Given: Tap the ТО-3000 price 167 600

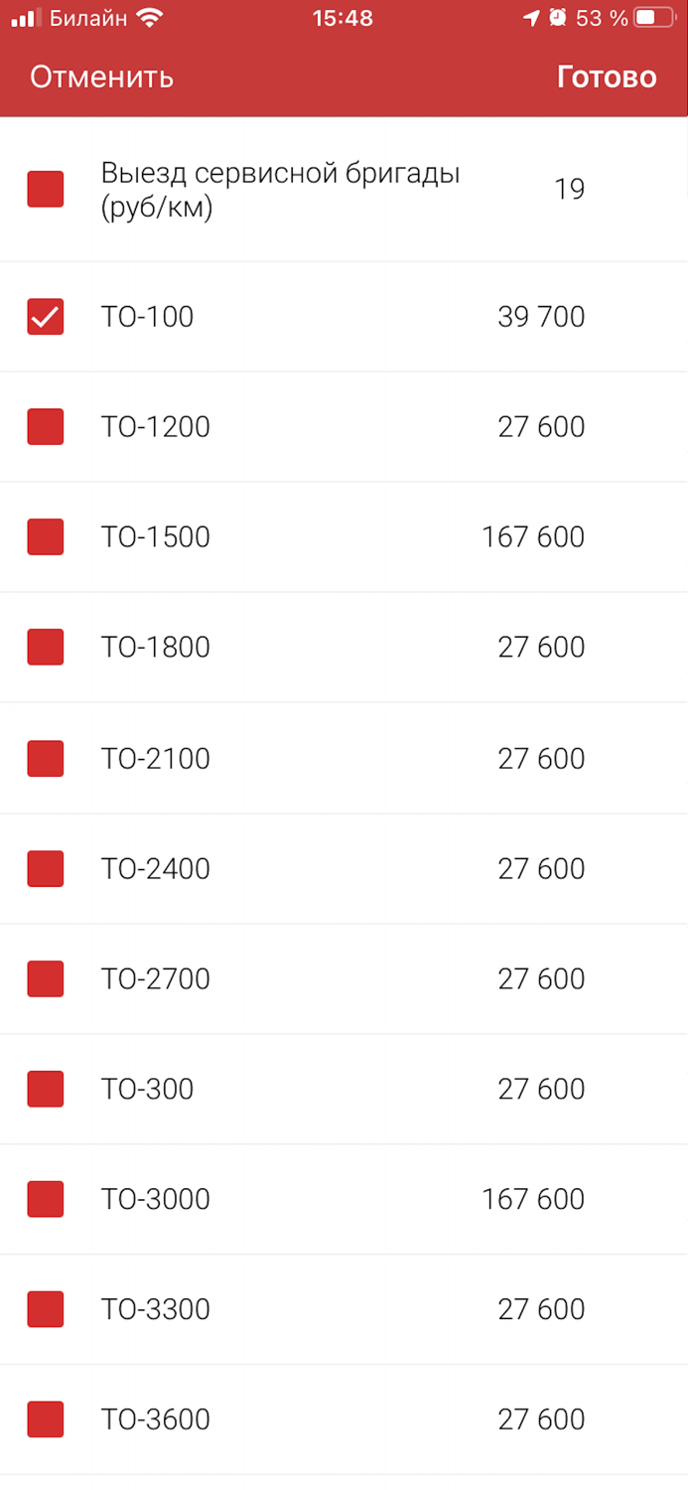Looking at the screenshot, I should pos(533,1200).
